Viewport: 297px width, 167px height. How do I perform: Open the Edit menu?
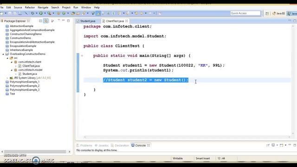(x=8, y=7)
